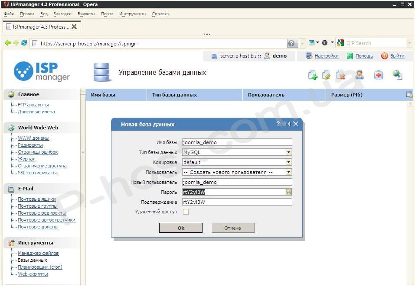Click the Главное section globe icon
This screenshot has height=286, width=415.
tap(11, 94)
